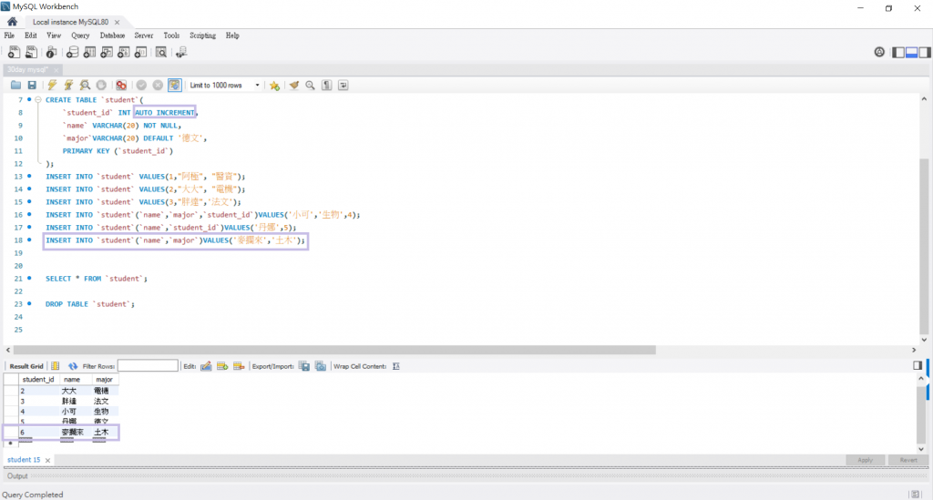Close the Local instance MySQL80 tab

118,22
